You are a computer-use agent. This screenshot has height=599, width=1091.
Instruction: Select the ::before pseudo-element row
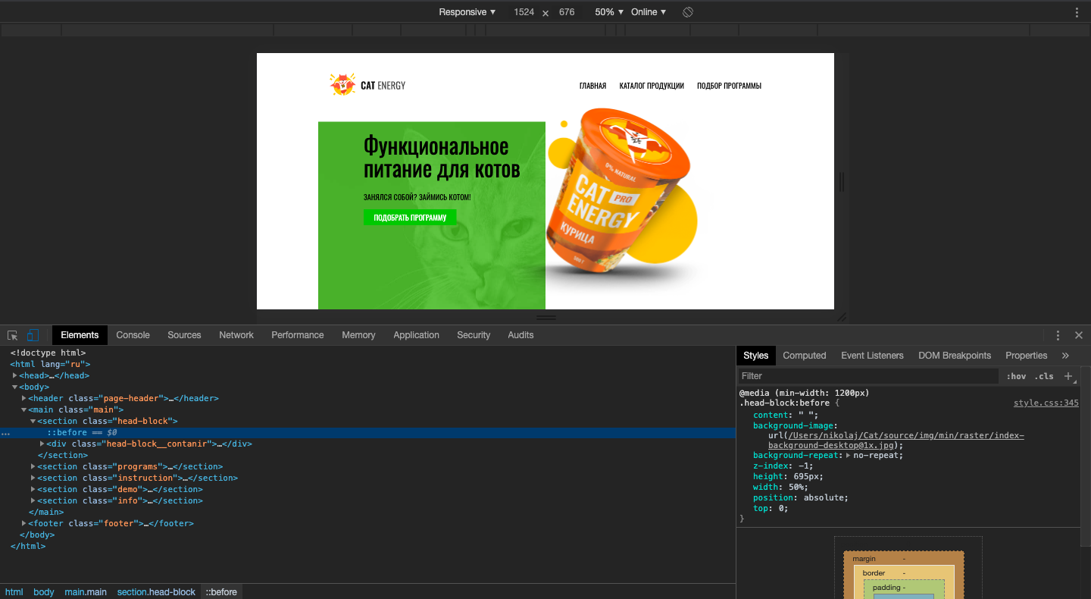(x=367, y=433)
